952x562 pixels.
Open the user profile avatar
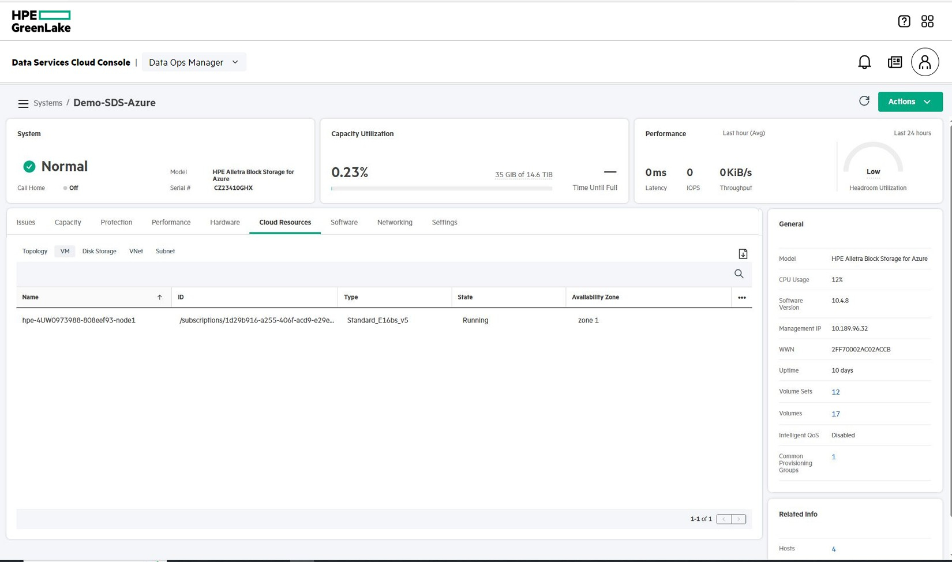[925, 62]
